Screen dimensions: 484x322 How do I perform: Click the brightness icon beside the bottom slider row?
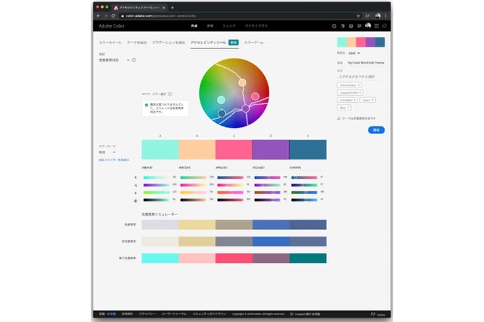136,201
